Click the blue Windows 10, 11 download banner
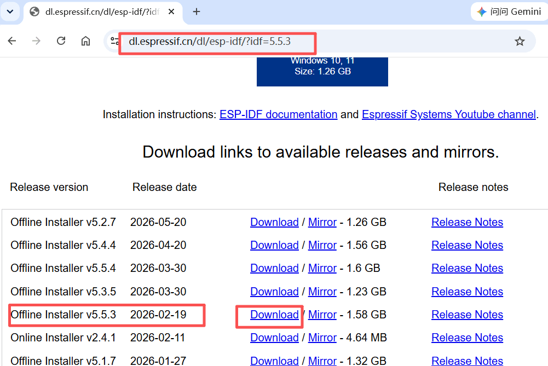548x366 pixels. (322, 71)
